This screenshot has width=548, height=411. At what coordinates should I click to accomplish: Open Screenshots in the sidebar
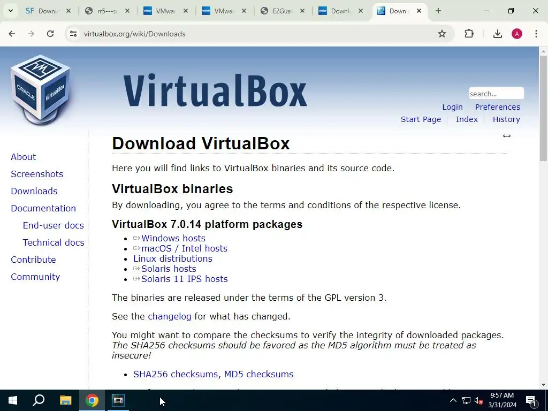[x=37, y=174]
